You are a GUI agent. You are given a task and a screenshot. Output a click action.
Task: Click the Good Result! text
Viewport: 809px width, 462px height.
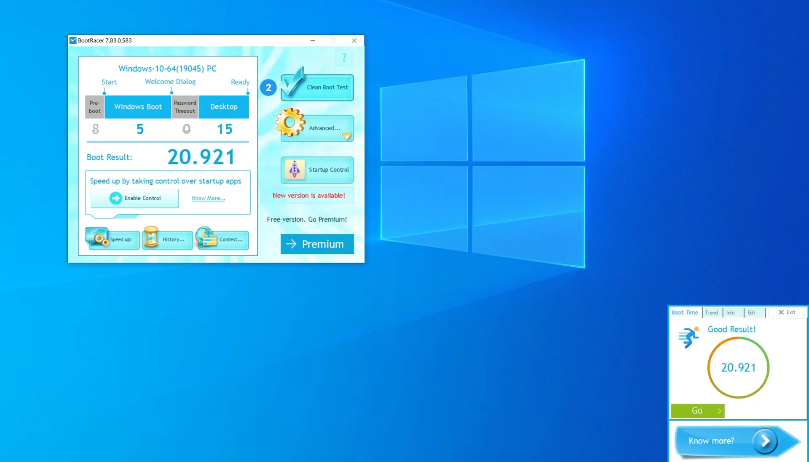(731, 329)
